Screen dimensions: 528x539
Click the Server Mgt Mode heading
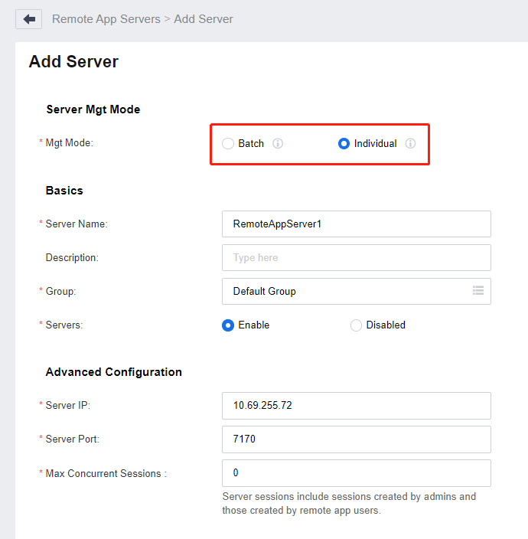coord(93,109)
